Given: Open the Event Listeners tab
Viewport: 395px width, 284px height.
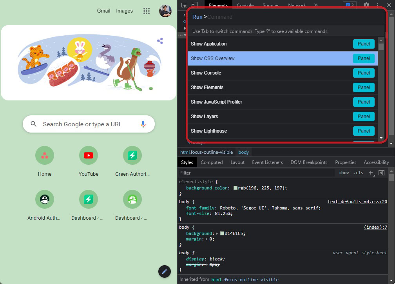Looking at the screenshot, I should click(268, 162).
